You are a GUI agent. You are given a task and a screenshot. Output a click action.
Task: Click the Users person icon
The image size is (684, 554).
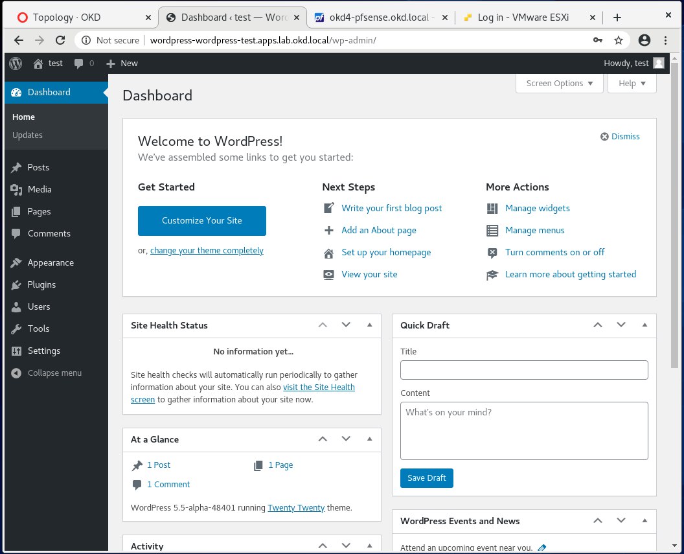click(x=16, y=306)
